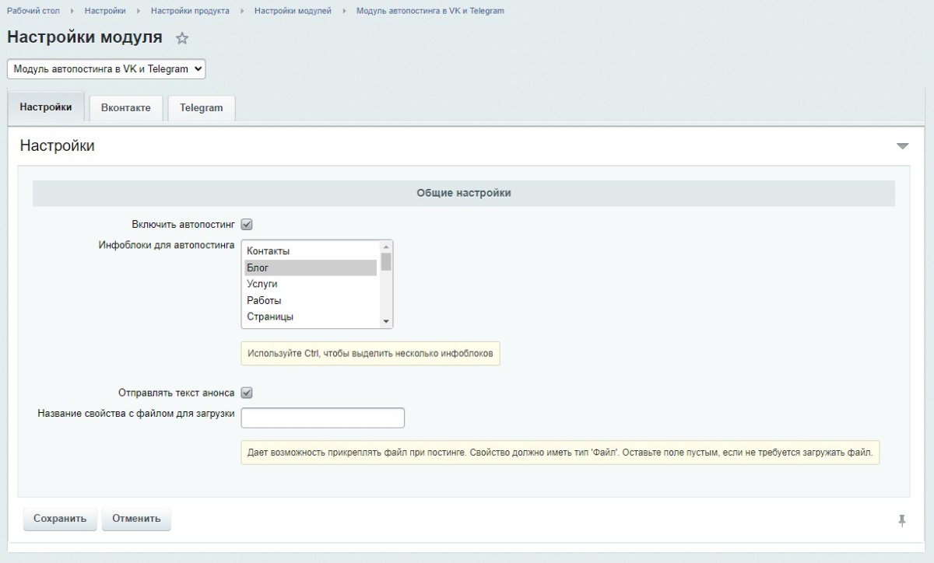This screenshot has height=563, width=934.
Task: Go to Настройки продукта breadcrumb
Action: pyautogui.click(x=190, y=11)
